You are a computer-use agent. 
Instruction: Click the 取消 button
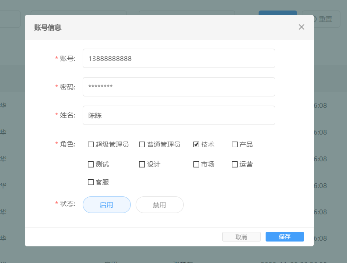[242, 237]
